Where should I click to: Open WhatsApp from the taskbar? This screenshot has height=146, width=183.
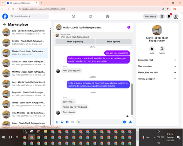pyautogui.click(x=25, y=132)
